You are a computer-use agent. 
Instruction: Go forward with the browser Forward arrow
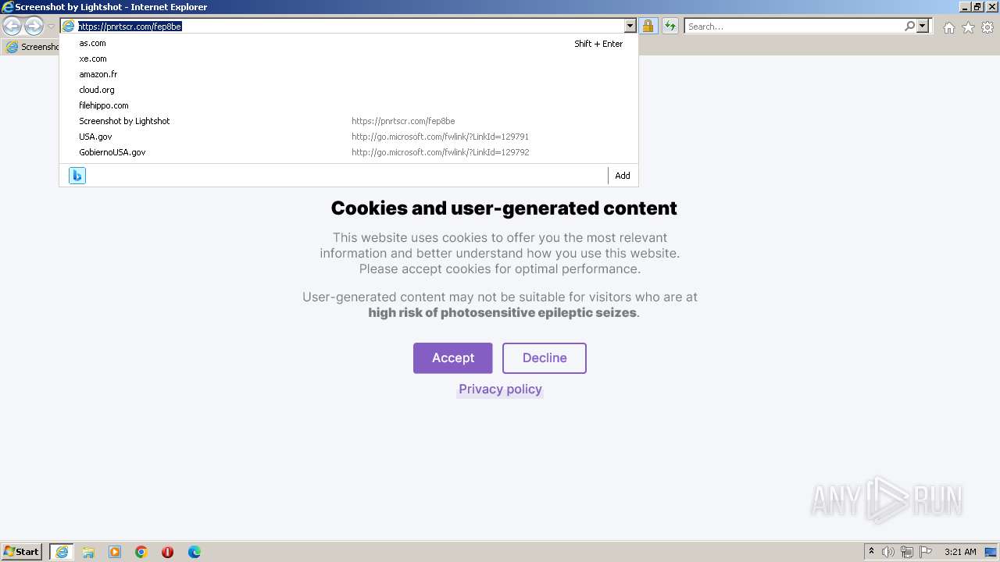point(34,27)
